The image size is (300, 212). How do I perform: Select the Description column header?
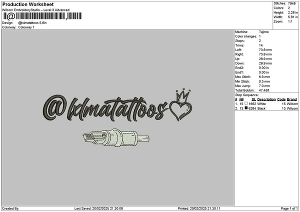coord(266,99)
